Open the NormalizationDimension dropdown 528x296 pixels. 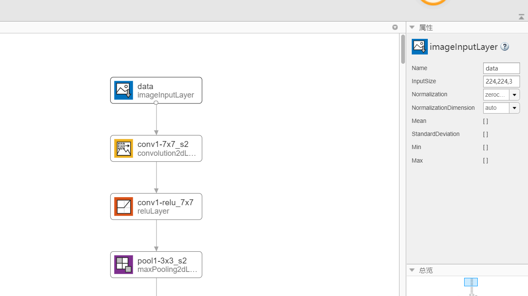(x=514, y=108)
